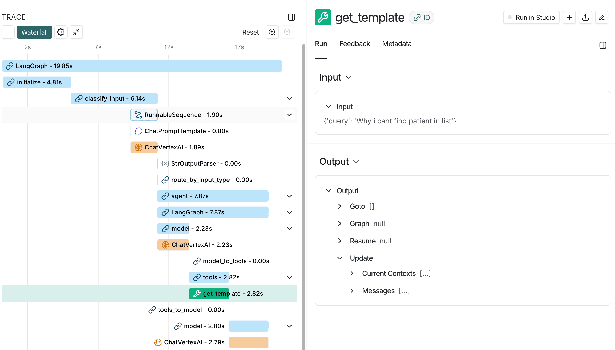Expand the Current Contexts entry
Viewport: 615px width, 350px height.
[x=352, y=273]
